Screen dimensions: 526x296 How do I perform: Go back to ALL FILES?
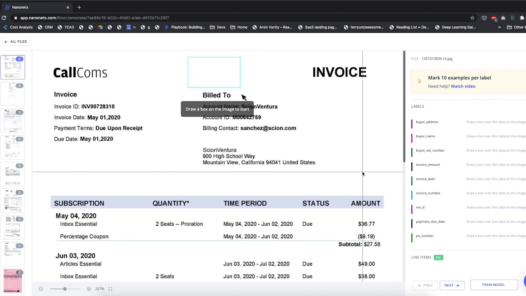(15, 42)
